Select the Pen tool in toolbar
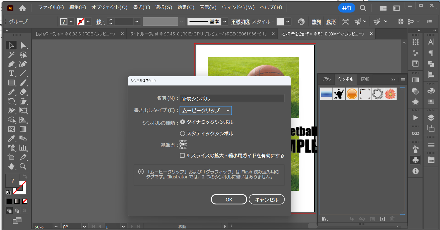The width and height of the screenshot is (440, 230). [12, 64]
